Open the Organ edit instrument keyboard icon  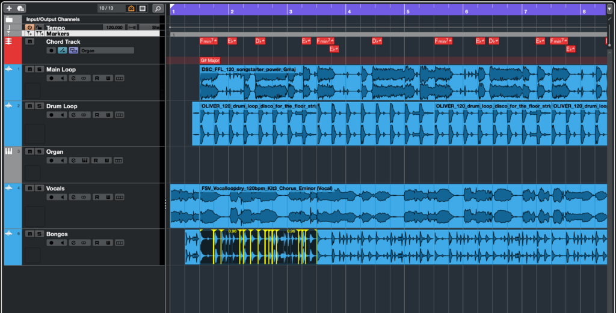pyautogui.click(x=85, y=160)
